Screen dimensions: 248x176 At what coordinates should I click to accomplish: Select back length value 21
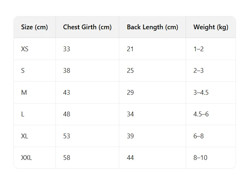[x=130, y=49]
